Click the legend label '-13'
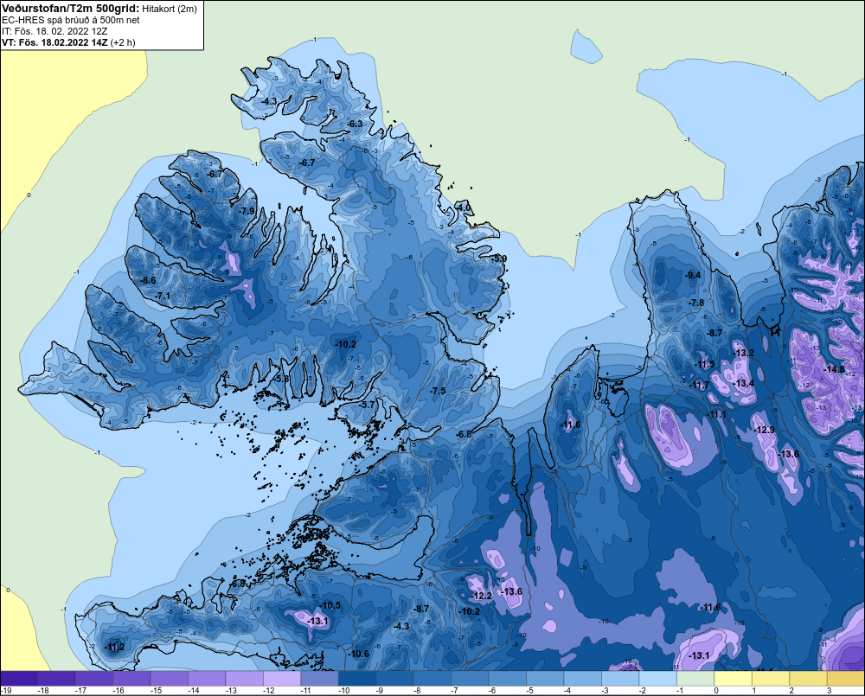Viewport: 865px width, 696px height. pos(231,691)
